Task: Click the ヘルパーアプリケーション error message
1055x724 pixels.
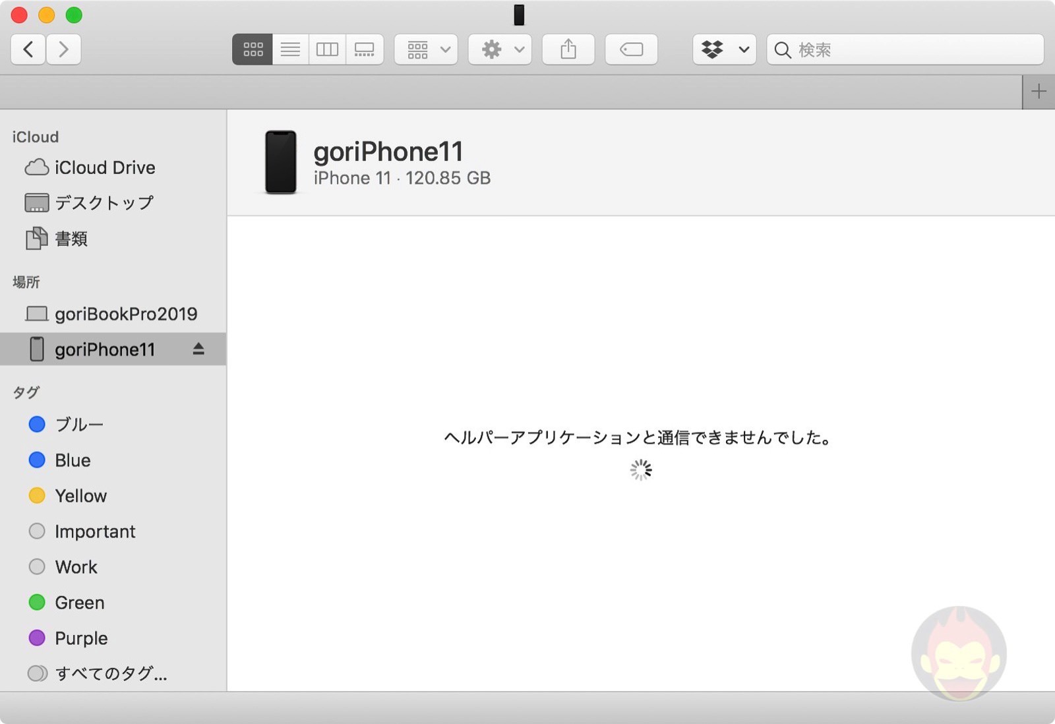Action: click(x=638, y=437)
